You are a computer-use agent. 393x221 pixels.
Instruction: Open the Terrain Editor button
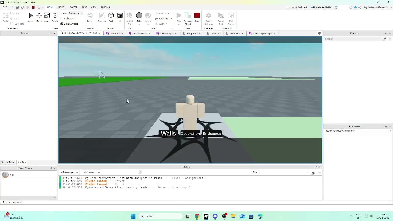point(90,17)
